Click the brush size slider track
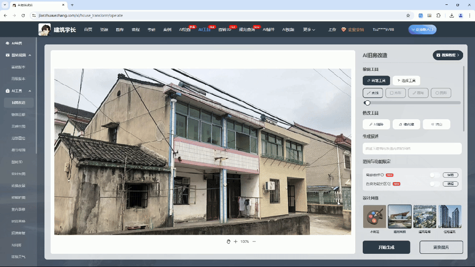The height and width of the screenshot is (267, 475). pyautogui.click(x=412, y=103)
